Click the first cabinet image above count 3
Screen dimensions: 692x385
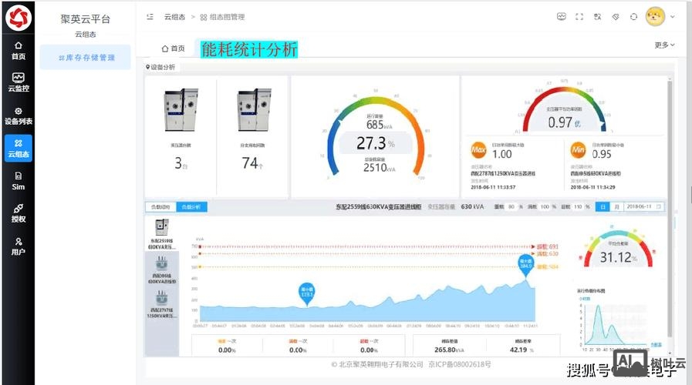coord(181,110)
